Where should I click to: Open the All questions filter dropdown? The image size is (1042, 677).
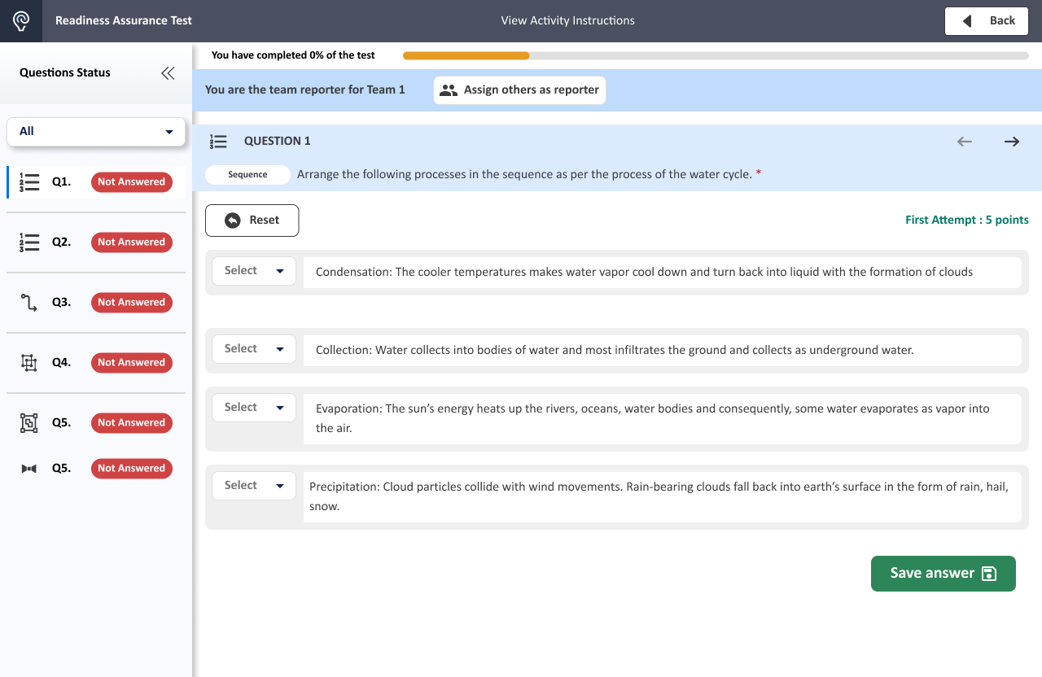[x=96, y=131]
